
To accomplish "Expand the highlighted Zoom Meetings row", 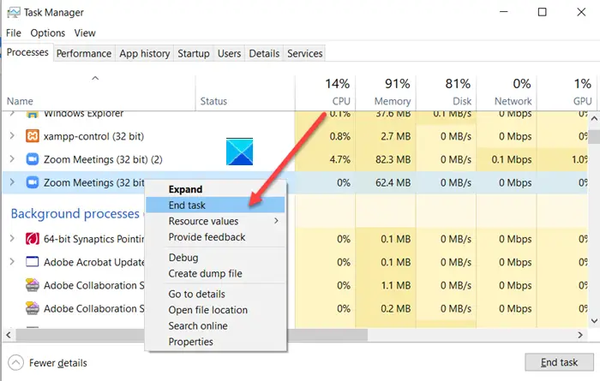I will pos(12,182).
